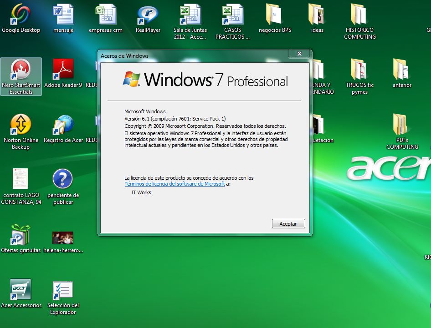Open the HISTORICO COMPUTING folder

359,16
